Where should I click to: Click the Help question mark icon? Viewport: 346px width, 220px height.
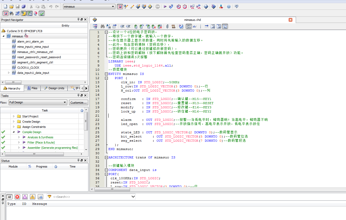click(x=229, y=7)
